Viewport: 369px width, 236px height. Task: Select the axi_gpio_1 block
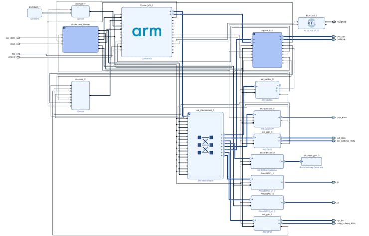(267, 223)
